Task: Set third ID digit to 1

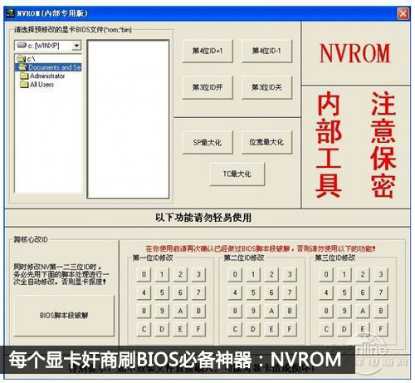Action: [344, 274]
